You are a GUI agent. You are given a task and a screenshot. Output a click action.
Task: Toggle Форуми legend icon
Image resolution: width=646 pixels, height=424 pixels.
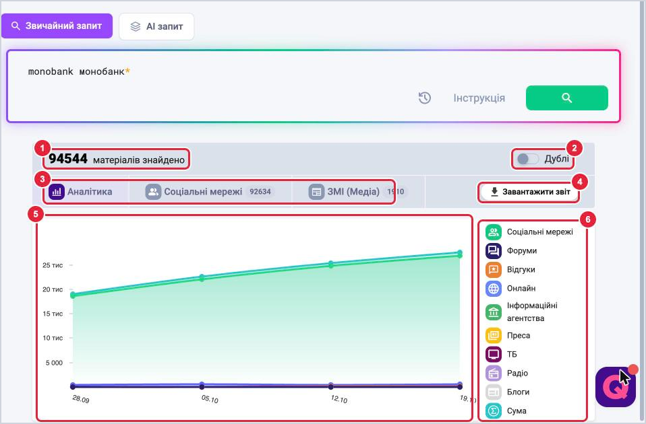(x=493, y=251)
